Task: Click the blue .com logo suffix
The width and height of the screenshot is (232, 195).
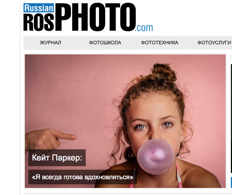Action: (x=144, y=28)
